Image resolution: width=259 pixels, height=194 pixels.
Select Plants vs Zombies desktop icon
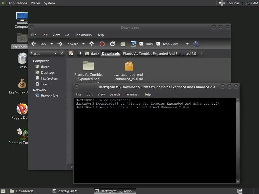18,136
